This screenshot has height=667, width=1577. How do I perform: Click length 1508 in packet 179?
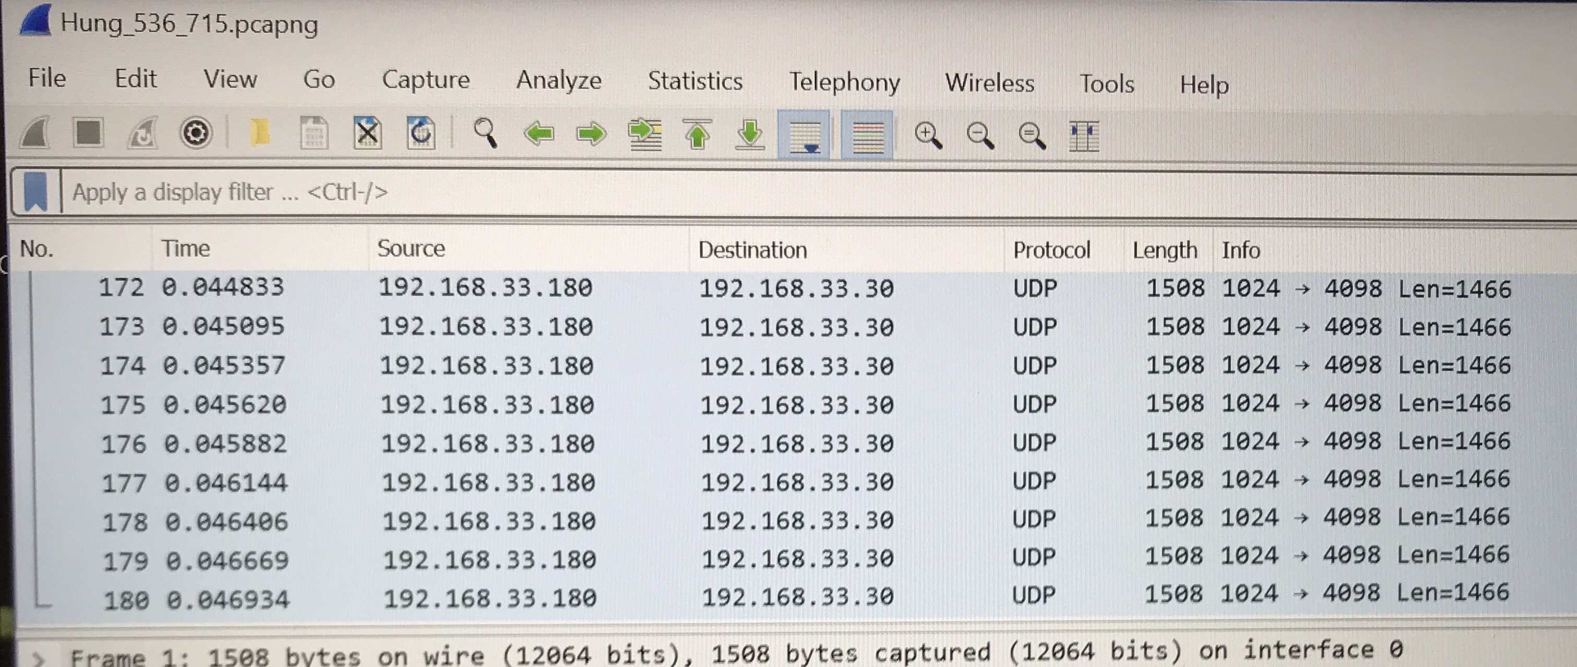1173,556
